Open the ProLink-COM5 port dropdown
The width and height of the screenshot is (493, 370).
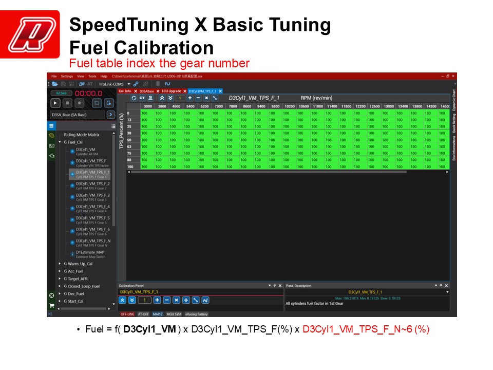(129, 84)
